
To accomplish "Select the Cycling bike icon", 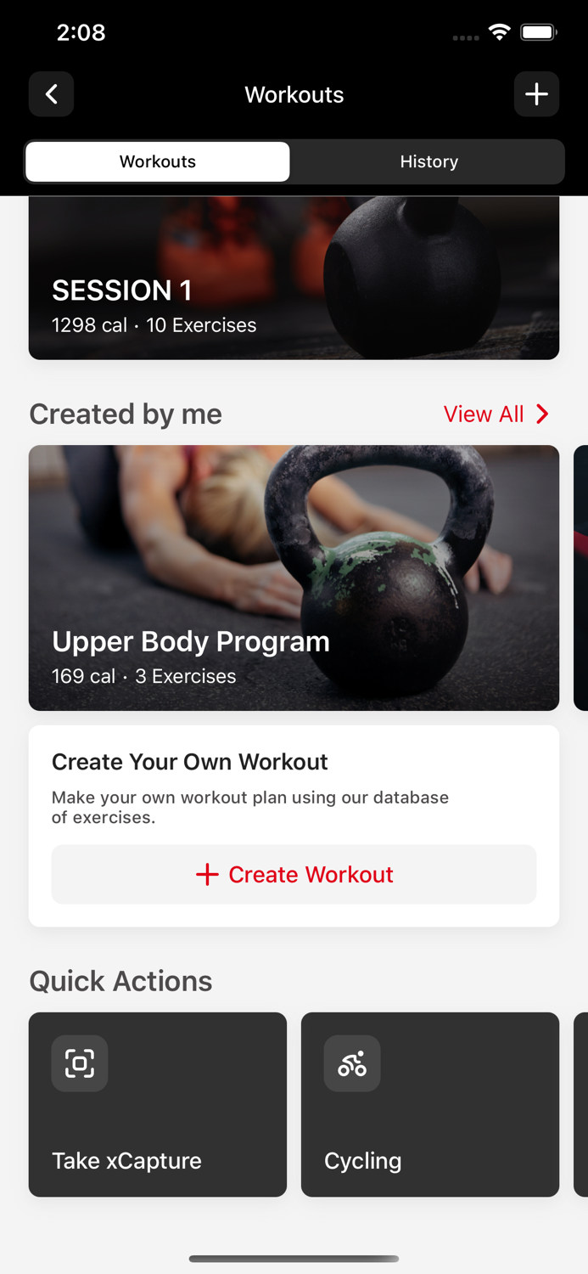I will coord(352,1063).
